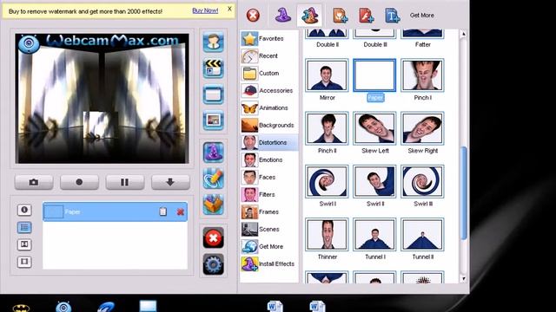
Task: Open the Filters category
Action: pos(268,194)
